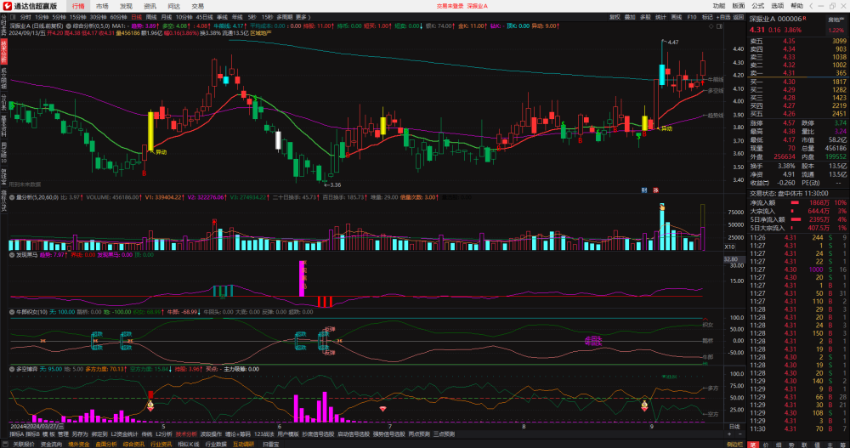This screenshot has height=448, width=850.
Task: Click the small square icon before 分时
Action: (x=13, y=17)
